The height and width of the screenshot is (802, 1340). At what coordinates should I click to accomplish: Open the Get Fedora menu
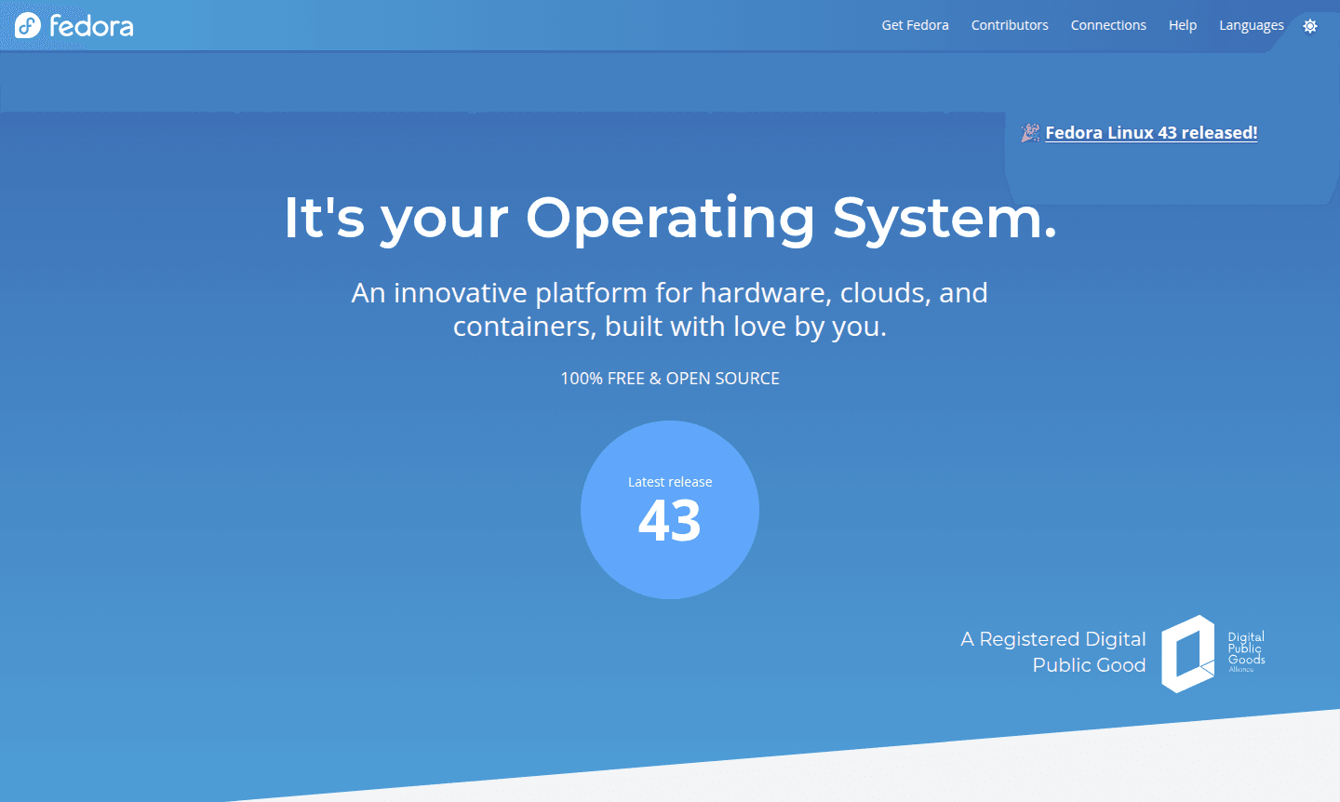(x=915, y=25)
